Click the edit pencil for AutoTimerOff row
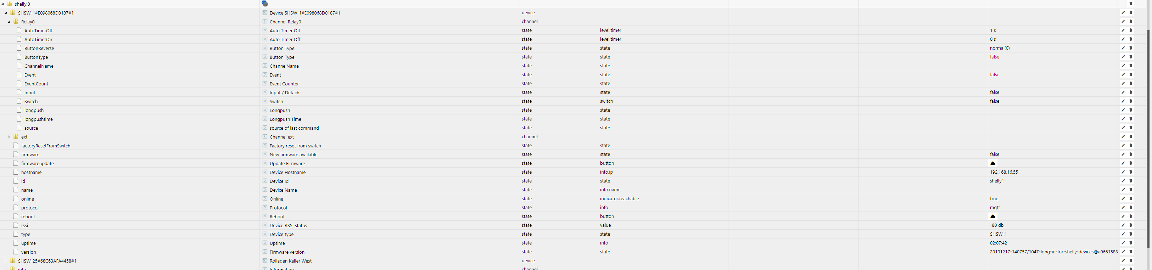This screenshot has height=270, width=1152. coord(1123,30)
